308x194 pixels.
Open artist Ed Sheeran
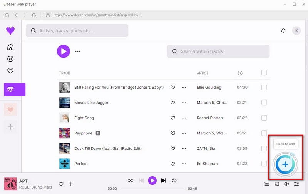[x=207, y=164]
